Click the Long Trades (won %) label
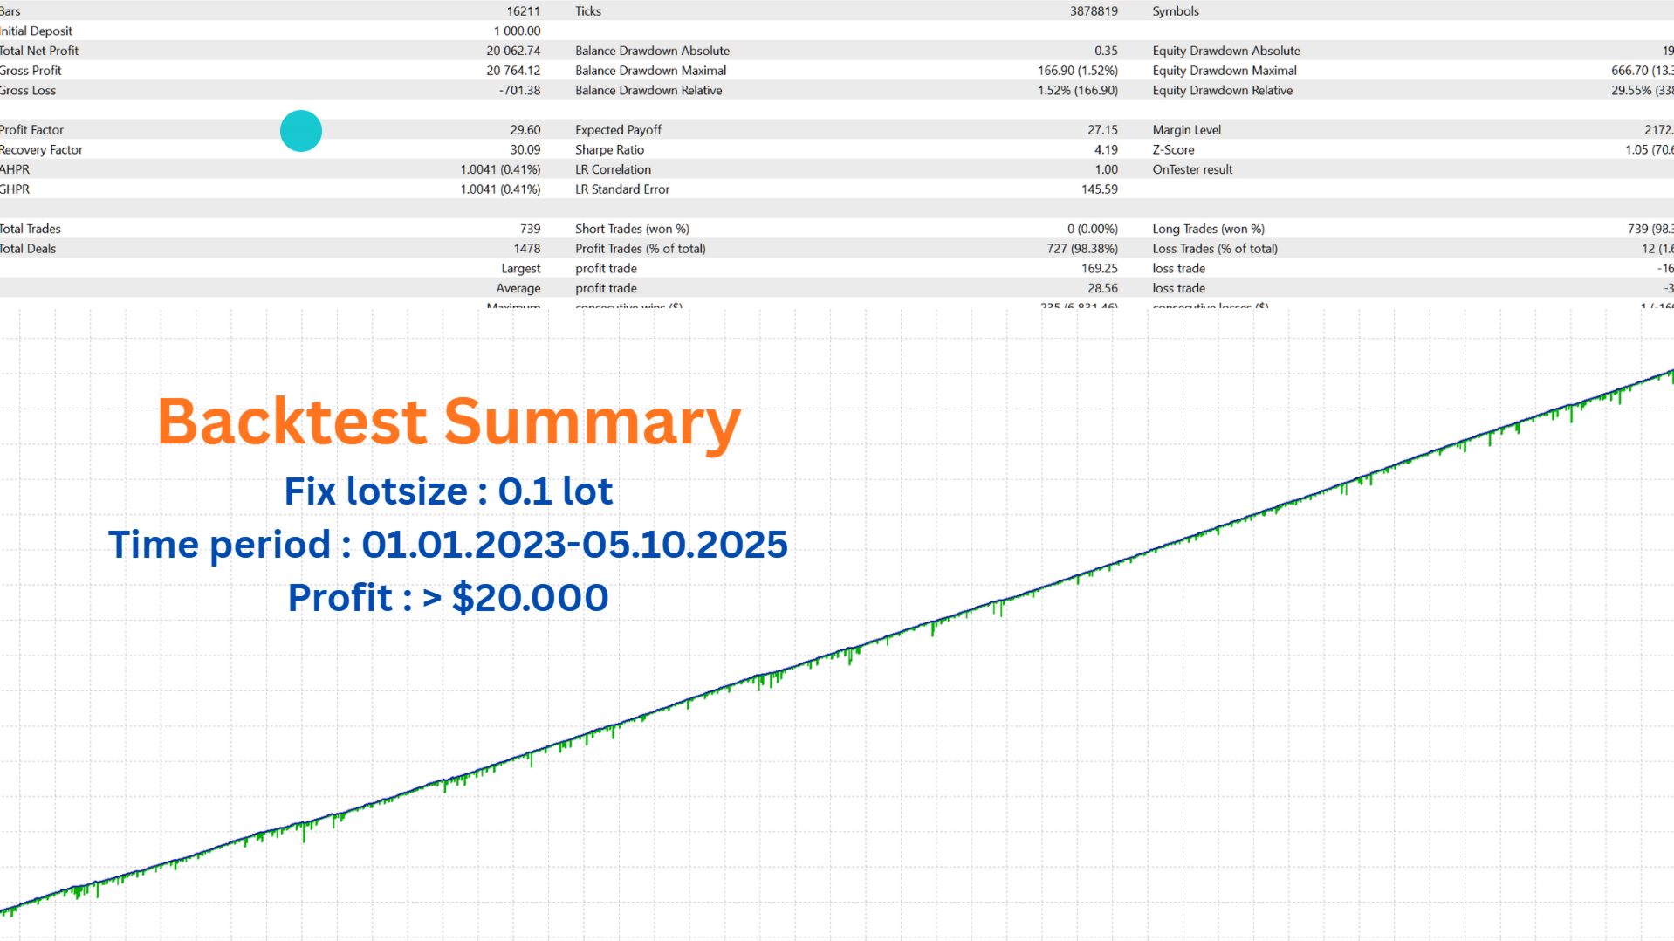 coord(1209,228)
